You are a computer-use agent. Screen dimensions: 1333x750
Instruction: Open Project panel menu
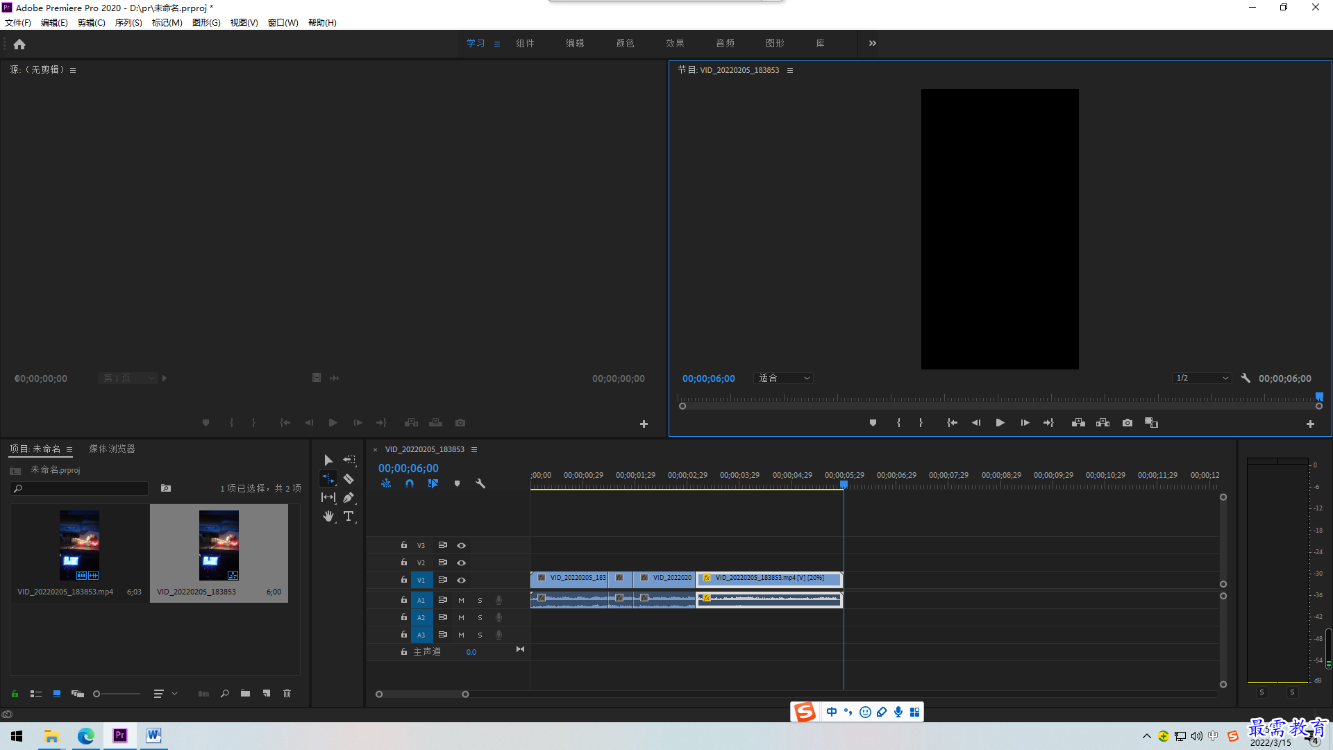coord(69,449)
